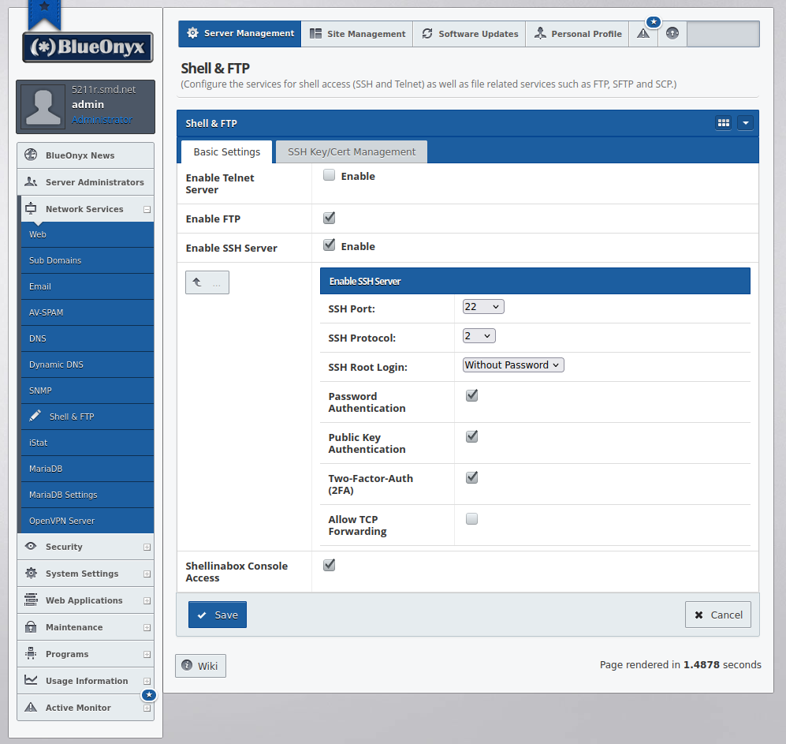Click the blue star badge on Active Monitor
The height and width of the screenshot is (744, 786).
(x=149, y=695)
